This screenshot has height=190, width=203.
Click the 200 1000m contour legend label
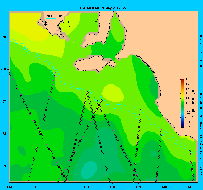click(x=55, y=16)
